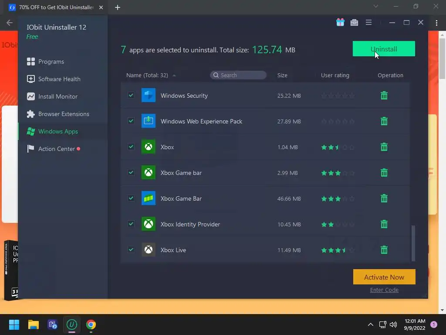Viewport: 446px width, 335px height.
Task: Open Google Chrome from taskbar
Action: pos(91,325)
